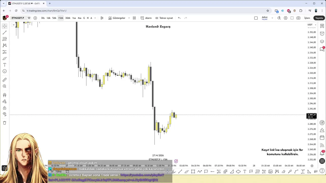Toggle stay in drawing mode
Screen dimensions: 326x183
[x=5, y=101]
